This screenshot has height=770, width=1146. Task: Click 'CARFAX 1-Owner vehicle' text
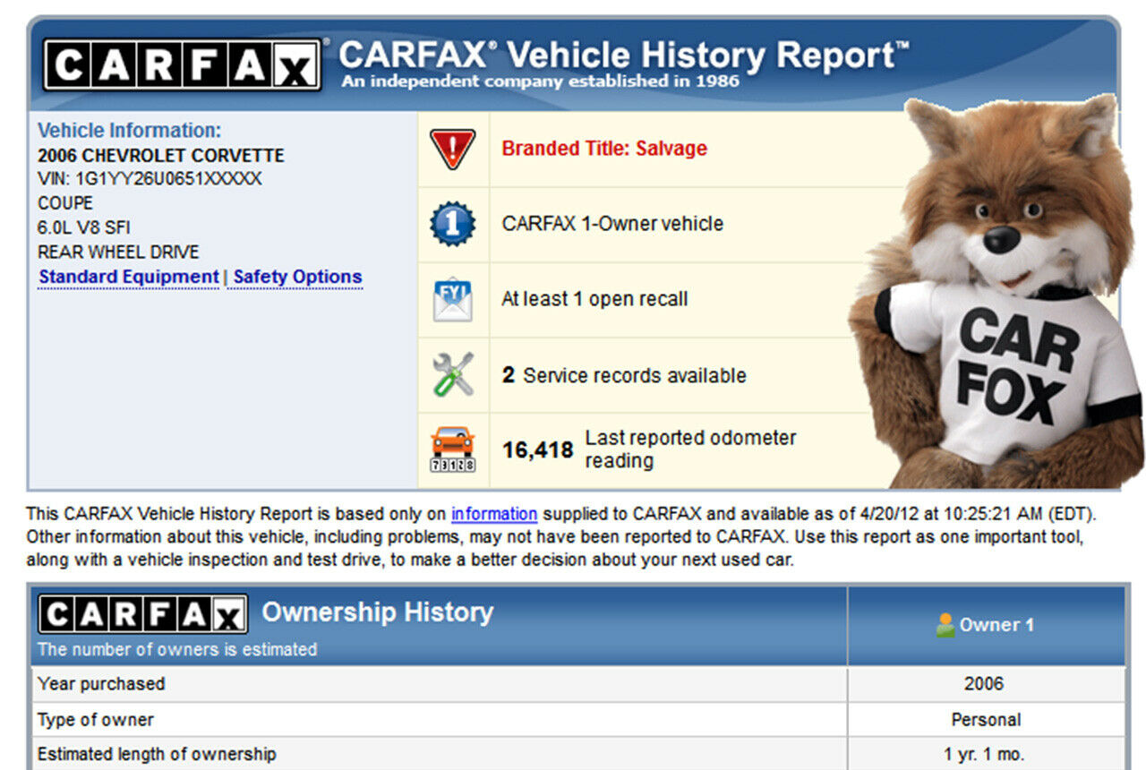pyautogui.click(x=612, y=224)
